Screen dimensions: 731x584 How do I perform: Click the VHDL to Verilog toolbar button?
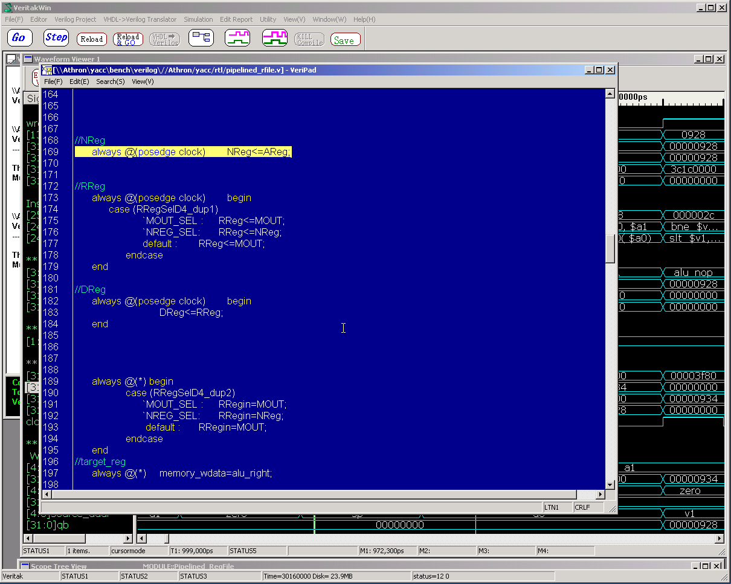164,39
